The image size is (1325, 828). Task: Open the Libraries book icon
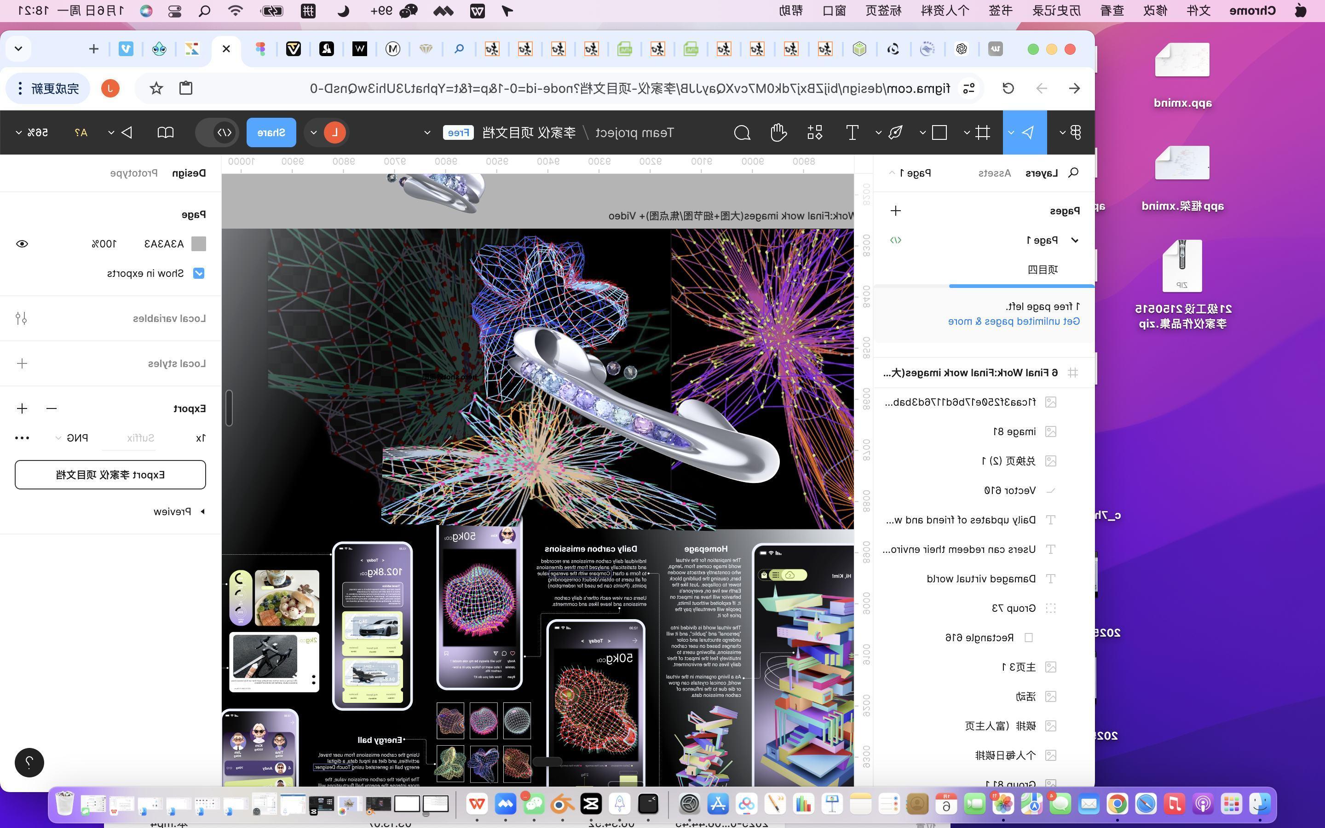click(165, 132)
